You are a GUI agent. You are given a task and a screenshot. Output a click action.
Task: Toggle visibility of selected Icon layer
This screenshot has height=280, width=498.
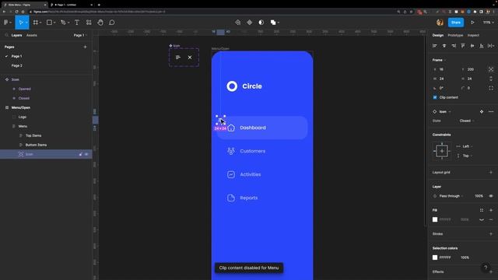click(86, 154)
